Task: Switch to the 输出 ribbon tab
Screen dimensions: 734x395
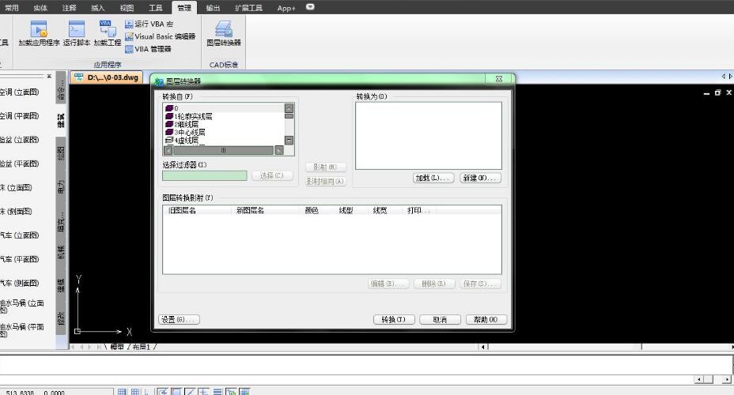Action: (213, 8)
